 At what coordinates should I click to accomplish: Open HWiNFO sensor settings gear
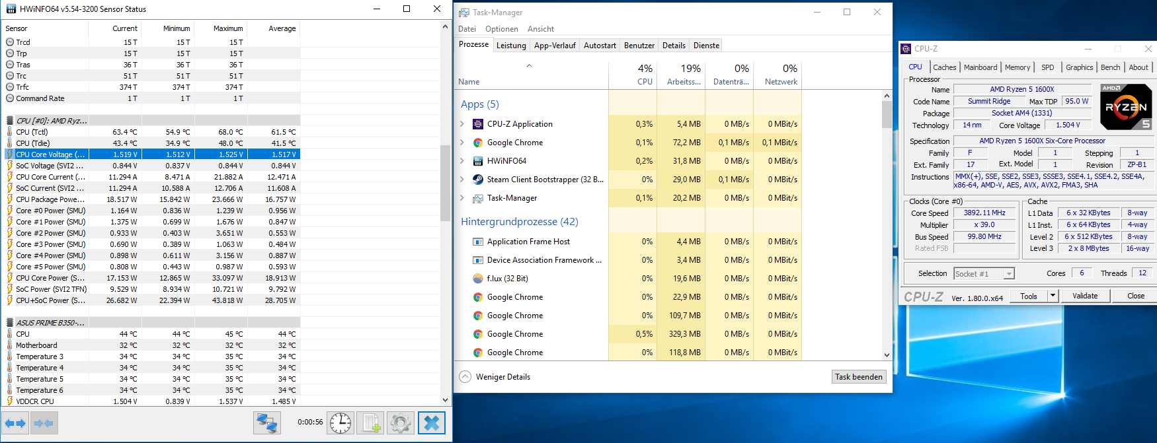pyautogui.click(x=400, y=423)
